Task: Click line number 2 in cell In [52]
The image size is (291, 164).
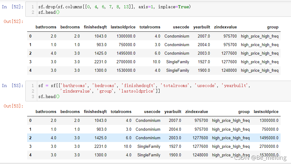Action: pos(33,13)
